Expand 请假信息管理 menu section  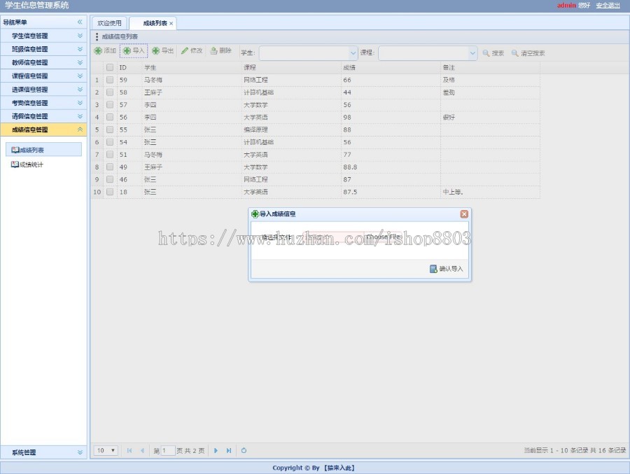(x=43, y=116)
